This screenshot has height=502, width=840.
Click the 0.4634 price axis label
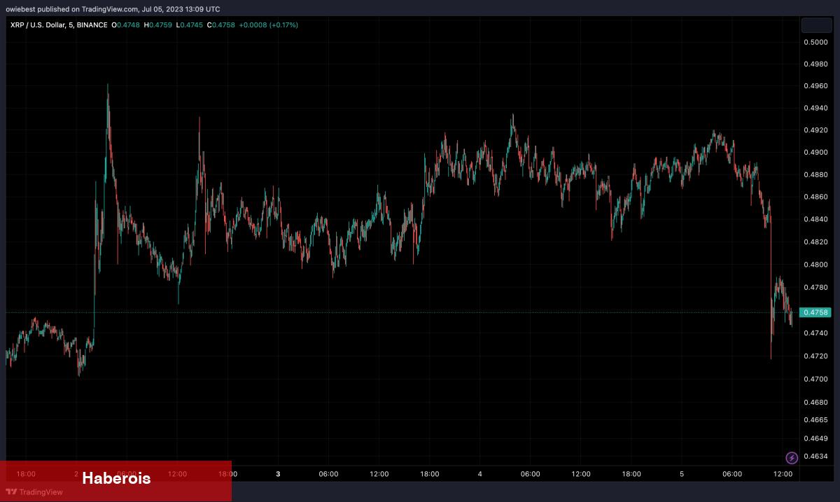815,456
